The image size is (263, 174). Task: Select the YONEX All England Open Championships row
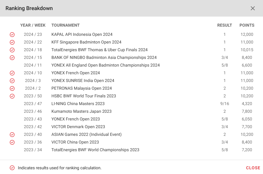pos(132,65)
